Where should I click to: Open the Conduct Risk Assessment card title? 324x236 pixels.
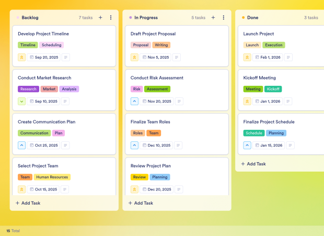[157, 78]
